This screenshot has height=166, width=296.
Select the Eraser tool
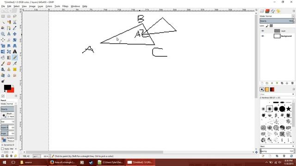pos(9,64)
